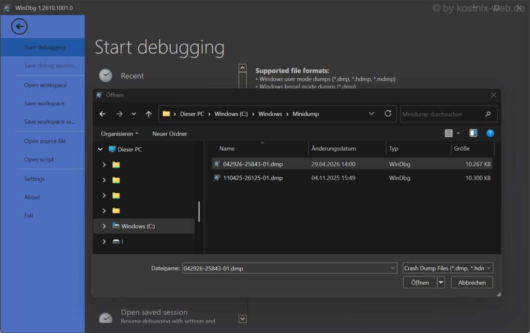
Task: Open the view options dropdown arrow
Action: [x=459, y=133]
